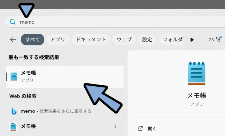The height and width of the screenshot is (136, 225).
Task: Click the Bing icon beside memo
Action: (x=14, y=111)
